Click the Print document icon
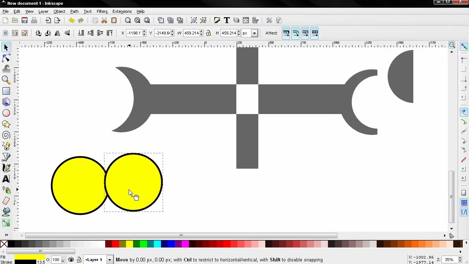This screenshot has width=469, height=264. point(34,20)
